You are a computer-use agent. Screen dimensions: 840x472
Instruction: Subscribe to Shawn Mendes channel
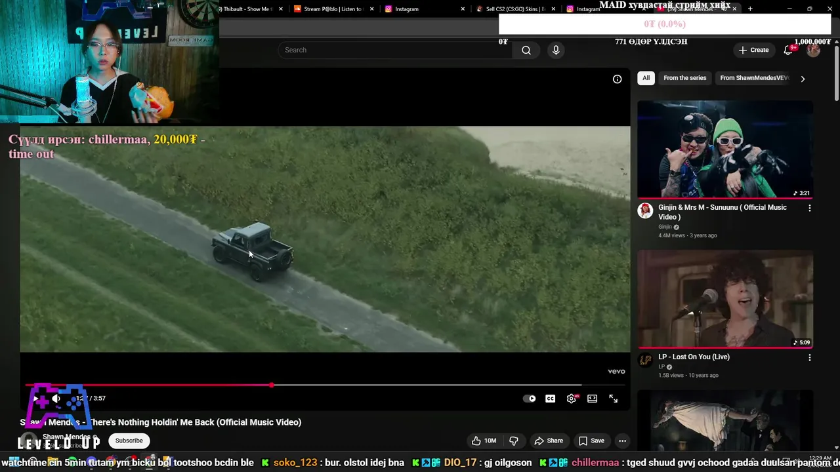129,441
